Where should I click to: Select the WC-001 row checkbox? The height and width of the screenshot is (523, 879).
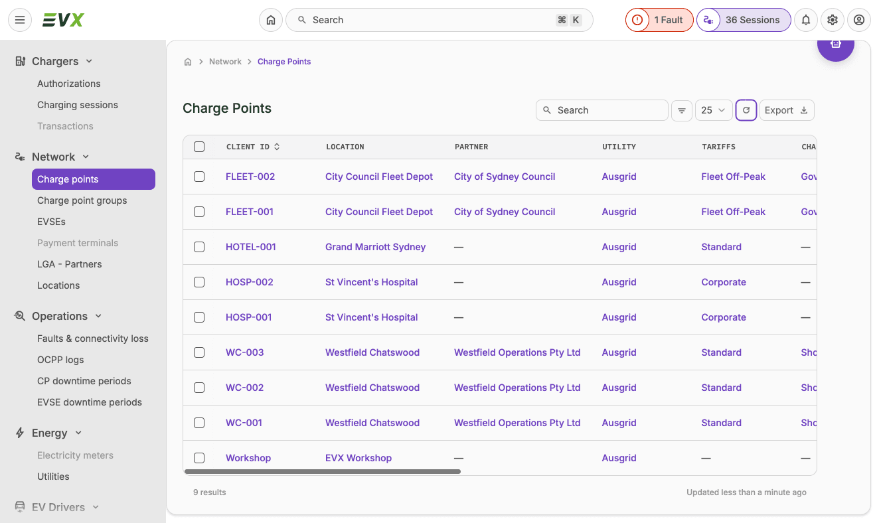tap(199, 423)
